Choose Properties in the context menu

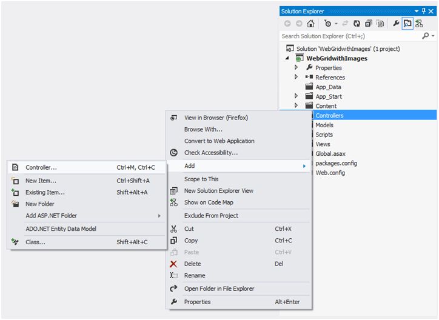click(x=238, y=302)
